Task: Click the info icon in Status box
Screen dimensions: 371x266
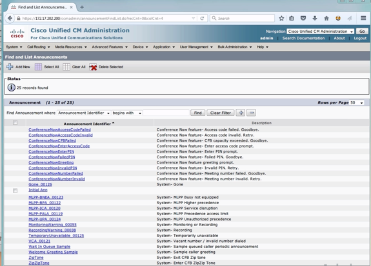Action: click(12, 88)
